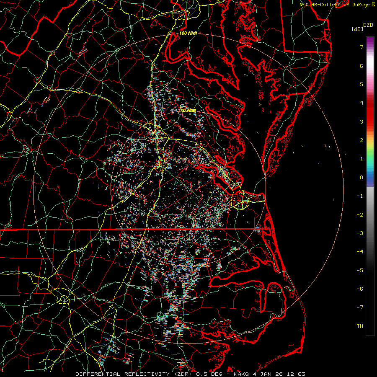Image resolution: width=377 pixels, height=377 pixels.
Task: Click the "TH" label below the scale
Action: (x=360, y=326)
